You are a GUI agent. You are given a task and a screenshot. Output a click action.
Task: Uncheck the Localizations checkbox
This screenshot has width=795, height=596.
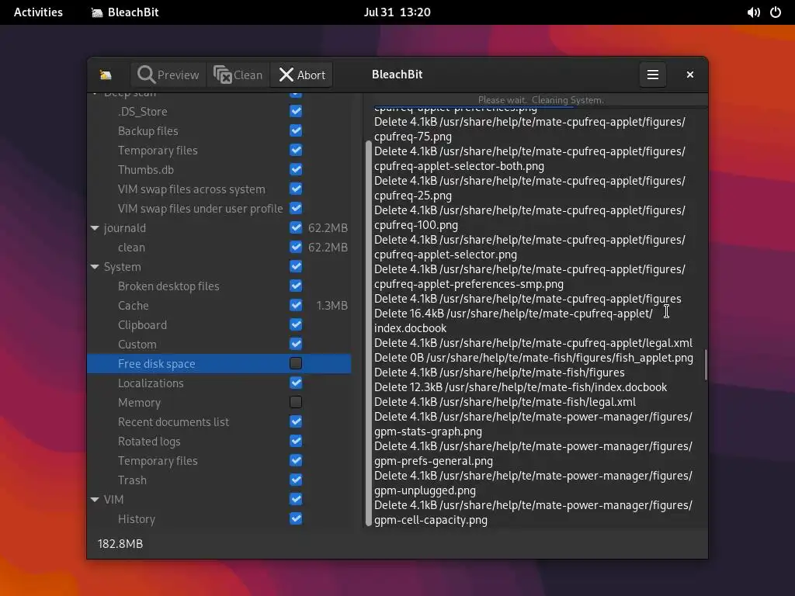296,383
